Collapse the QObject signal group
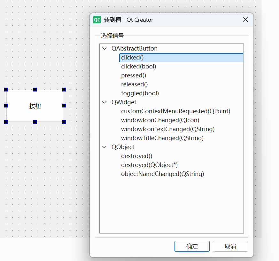 click(105, 147)
